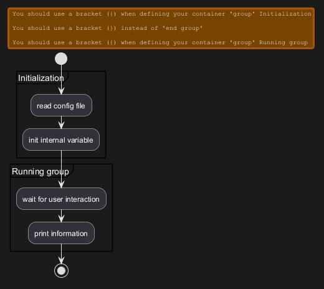The height and width of the screenshot is (289, 324).
Task: Click arrowhead entering 'read config file'
Action: click(61, 91)
